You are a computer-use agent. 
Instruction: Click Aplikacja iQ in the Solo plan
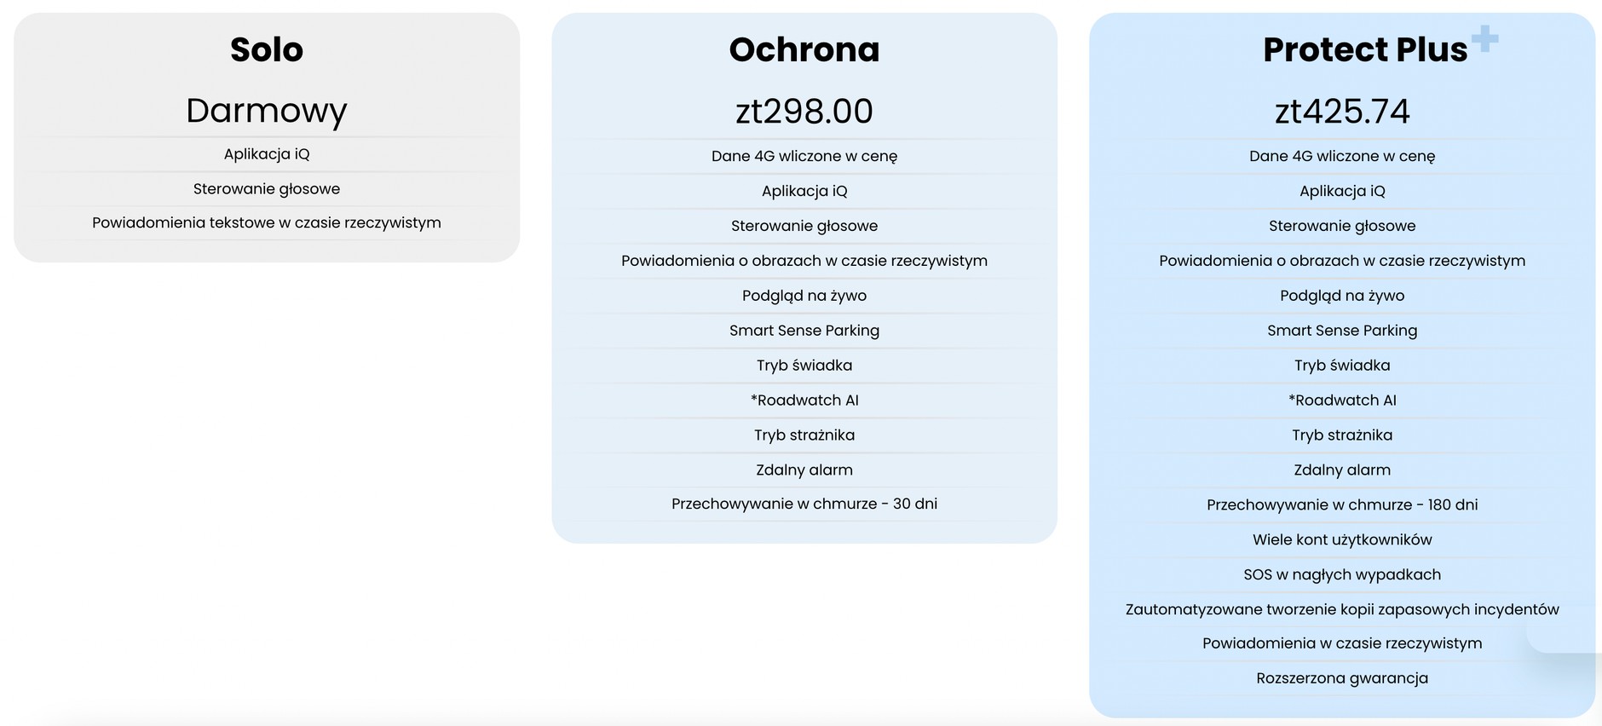(x=267, y=154)
